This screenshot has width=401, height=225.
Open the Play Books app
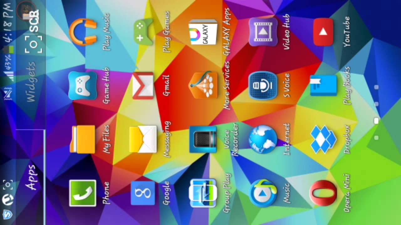click(323, 86)
